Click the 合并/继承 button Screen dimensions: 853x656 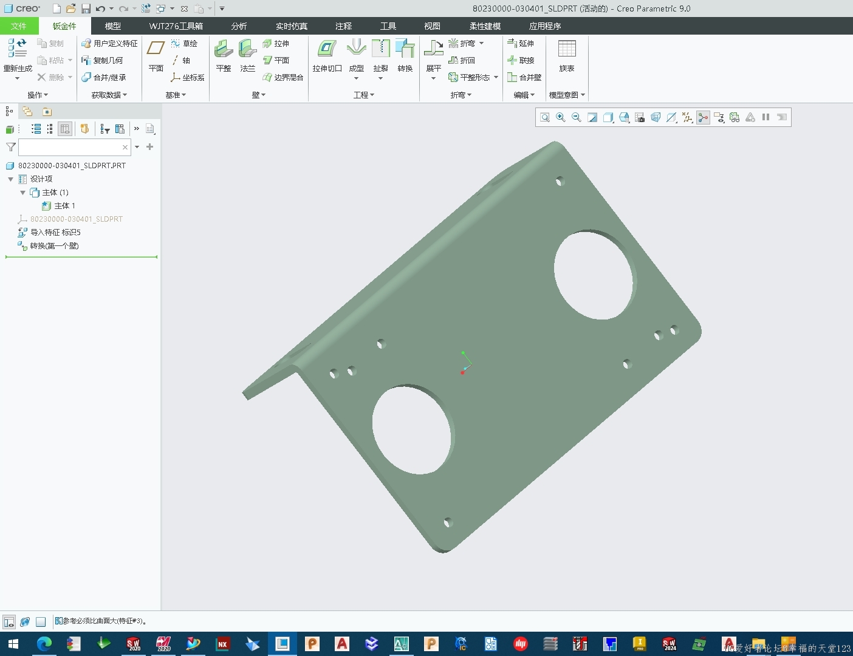tap(104, 78)
